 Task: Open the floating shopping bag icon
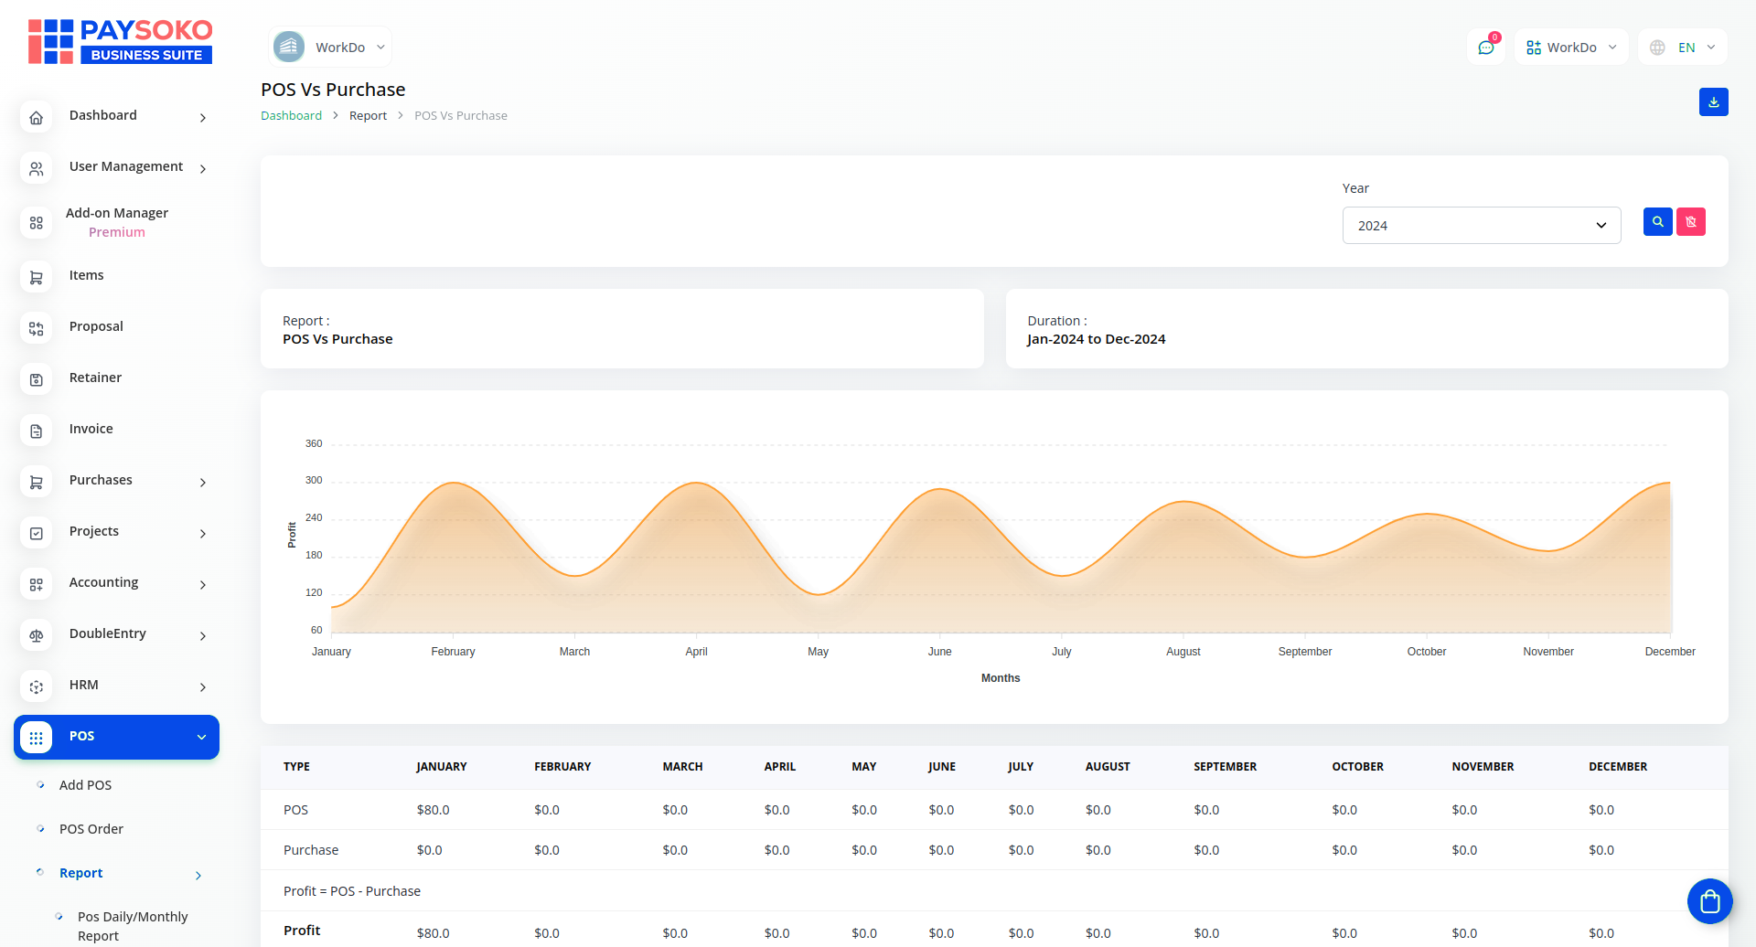pos(1709,902)
